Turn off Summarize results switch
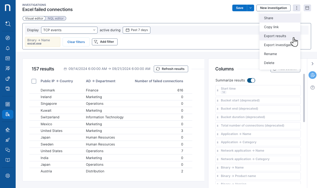317x188 pixels. 251,80
